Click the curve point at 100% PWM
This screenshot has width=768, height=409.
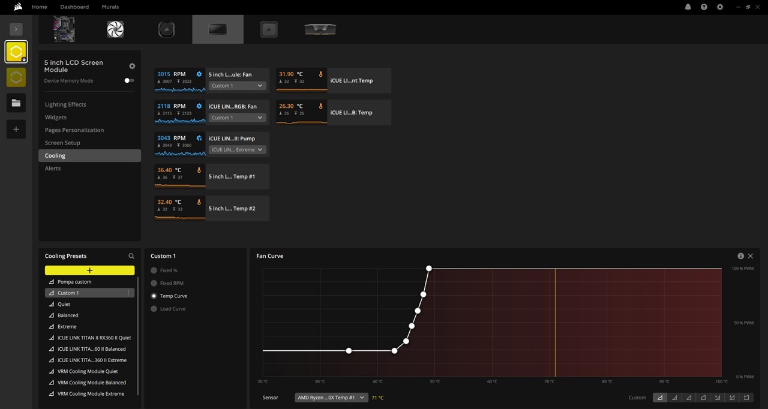tap(429, 269)
